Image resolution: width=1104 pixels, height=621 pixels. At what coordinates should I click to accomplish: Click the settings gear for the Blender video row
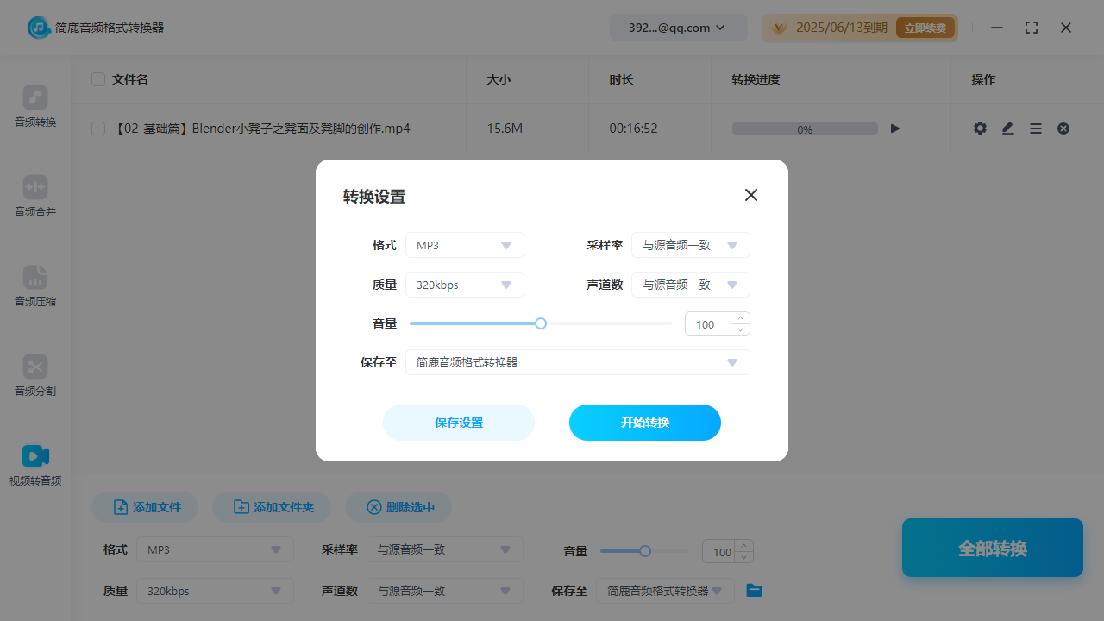pyautogui.click(x=980, y=128)
